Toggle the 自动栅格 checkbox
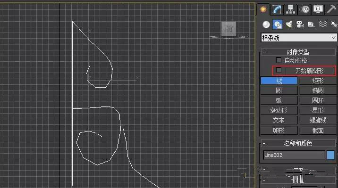 point(279,60)
